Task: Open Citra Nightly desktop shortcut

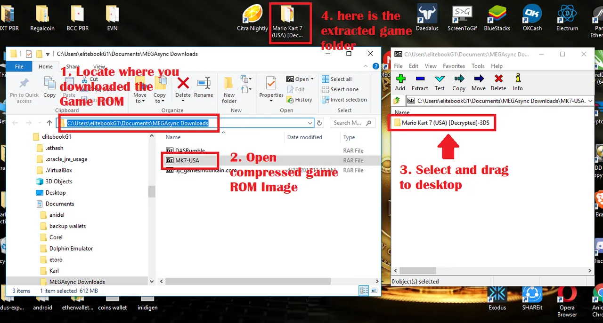Action: click(x=253, y=19)
